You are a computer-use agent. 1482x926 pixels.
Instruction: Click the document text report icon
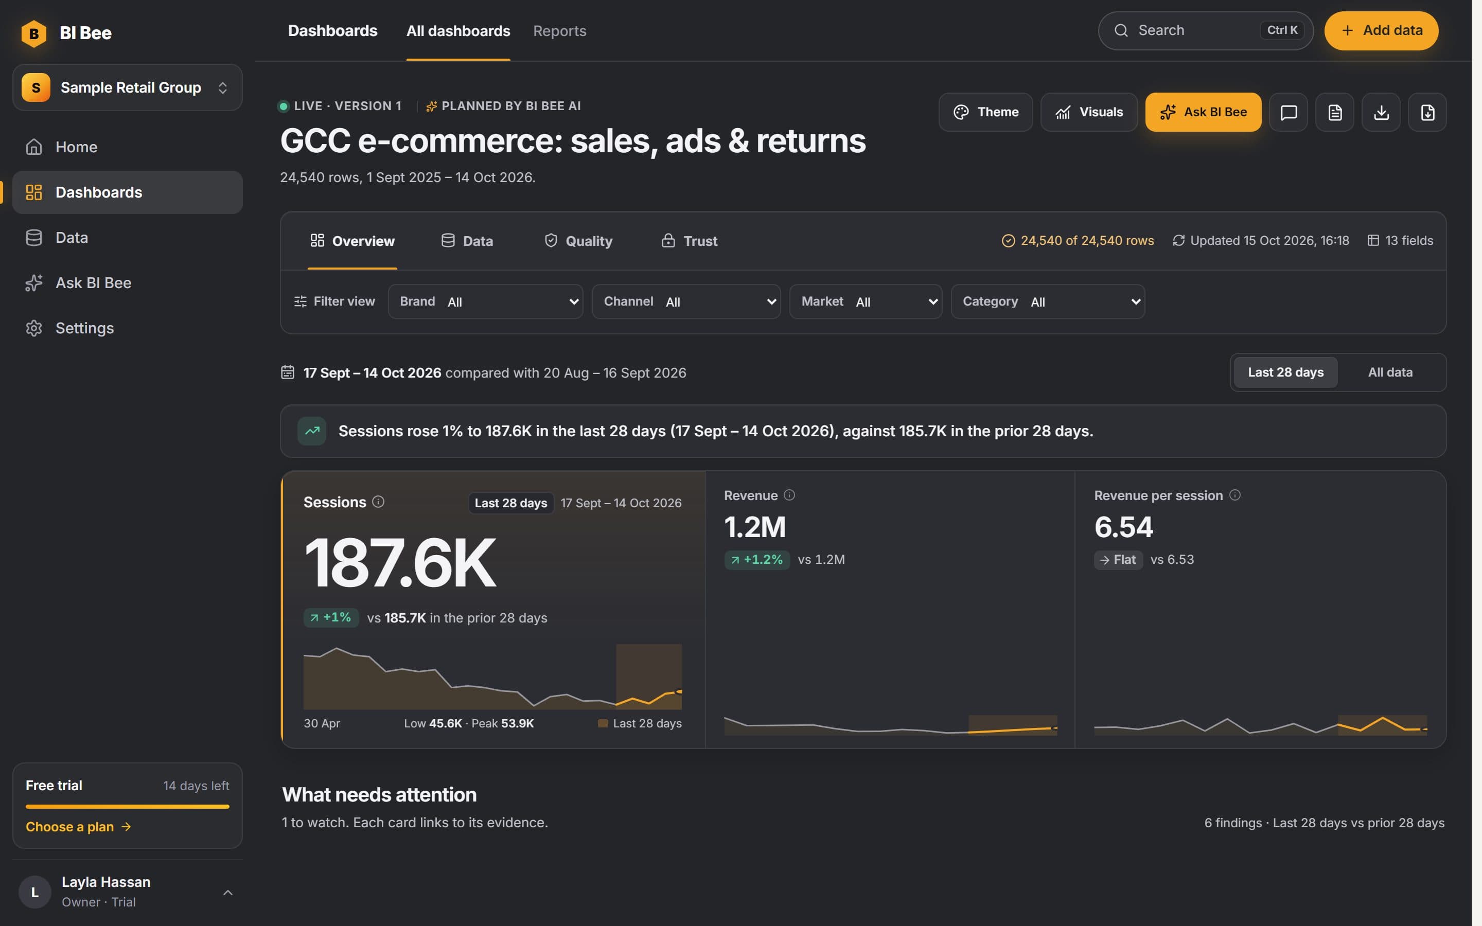pyautogui.click(x=1334, y=112)
